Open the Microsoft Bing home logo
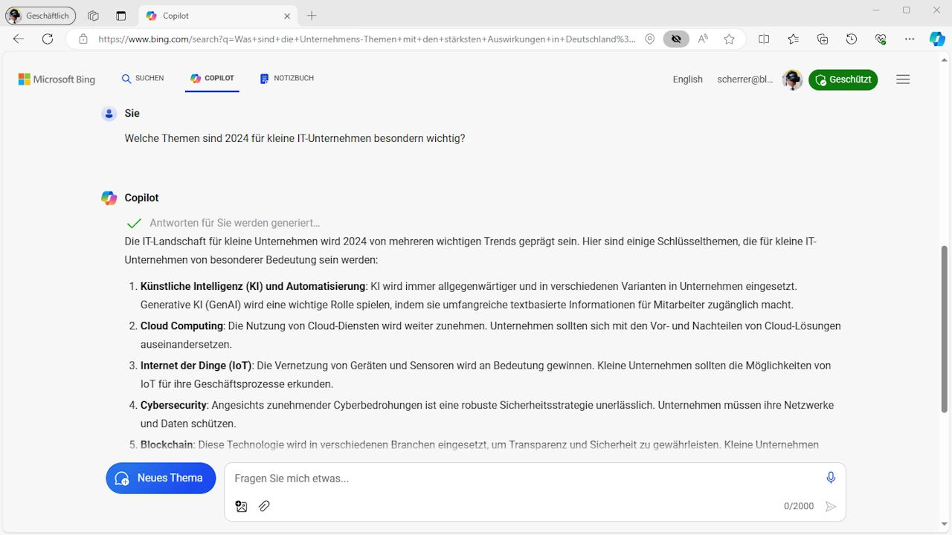The height and width of the screenshot is (535, 952). 56,79
